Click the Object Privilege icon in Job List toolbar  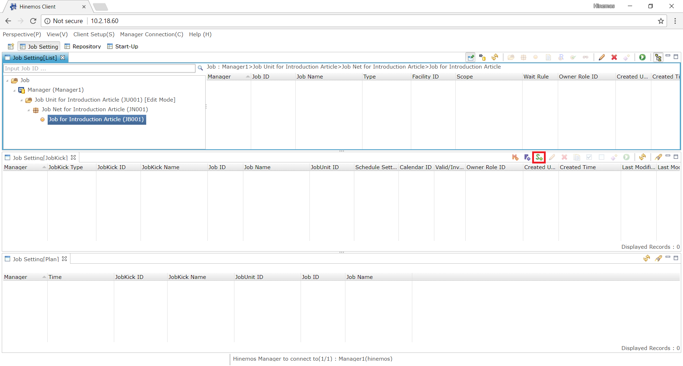[x=626, y=57]
